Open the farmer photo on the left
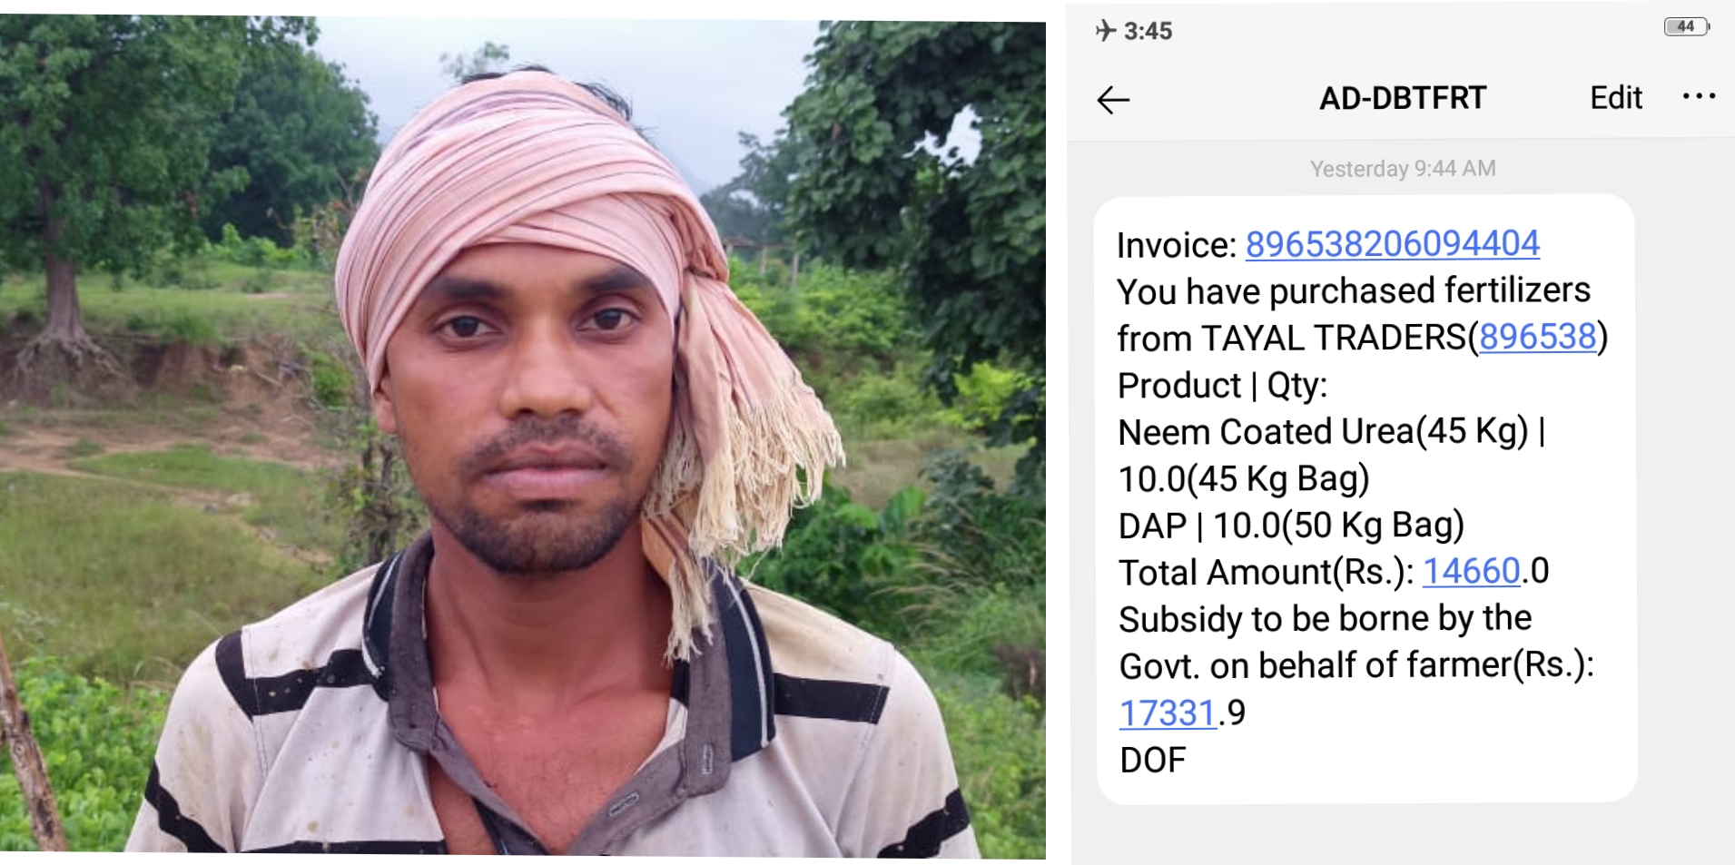 pyautogui.click(x=523, y=437)
